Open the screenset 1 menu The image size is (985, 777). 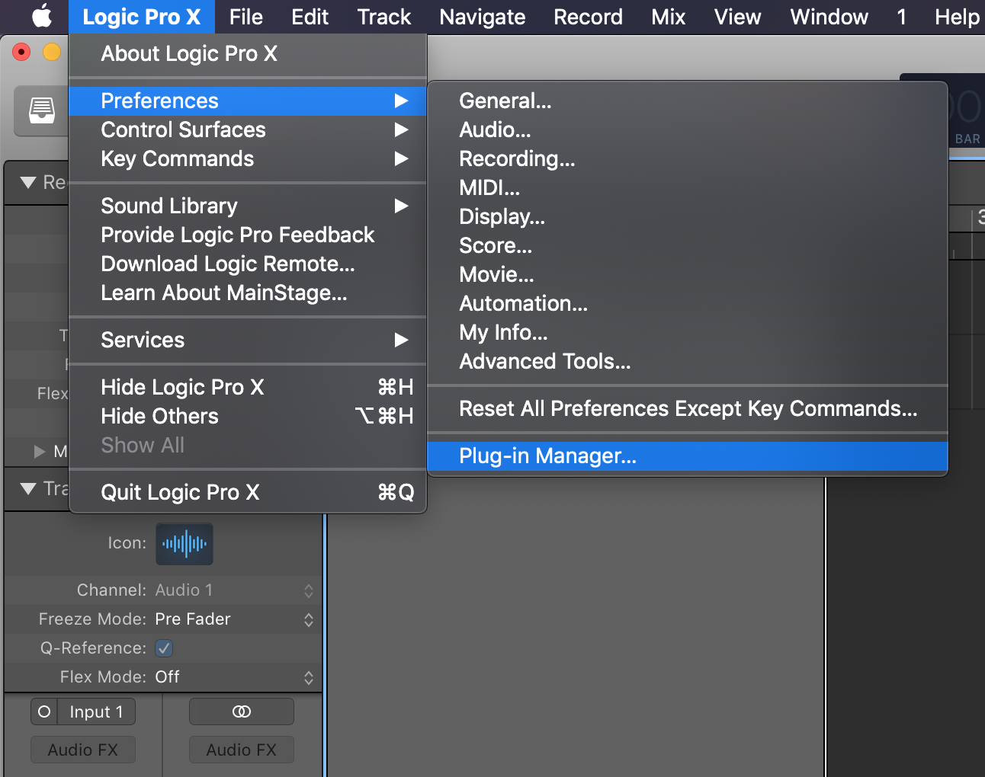click(902, 17)
